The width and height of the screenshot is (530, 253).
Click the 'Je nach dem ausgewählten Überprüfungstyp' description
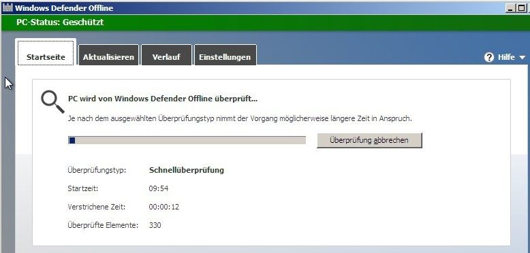click(240, 119)
